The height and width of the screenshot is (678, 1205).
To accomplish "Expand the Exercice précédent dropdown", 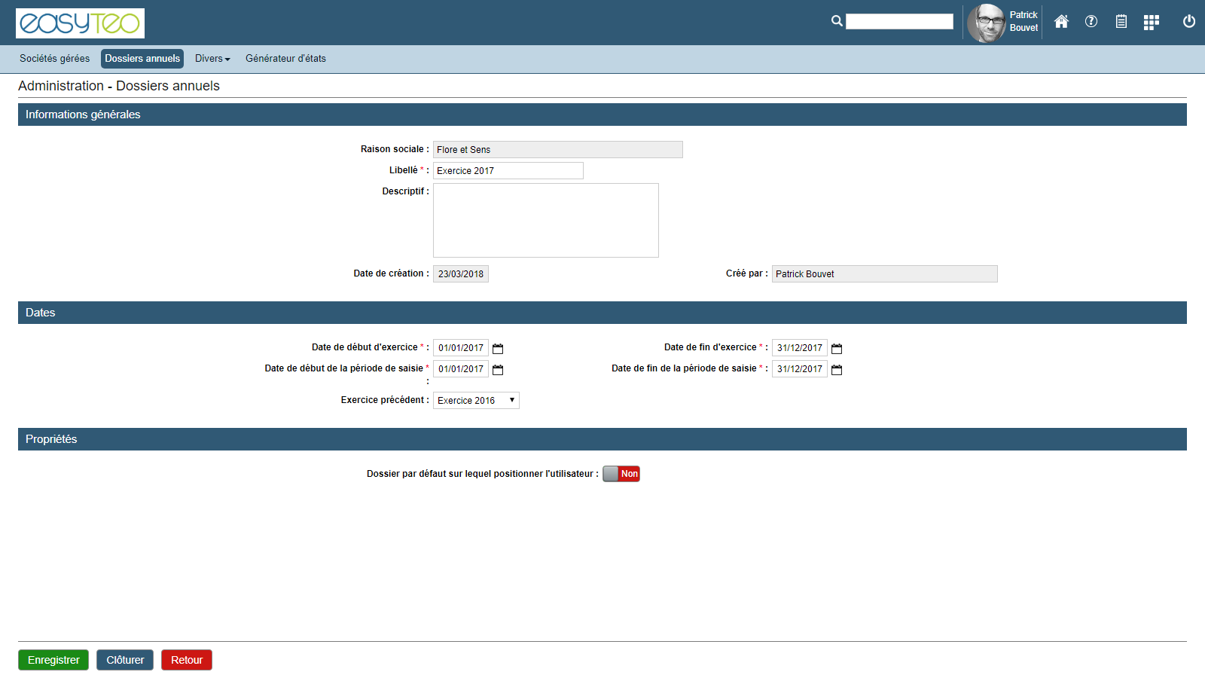I will pos(476,401).
